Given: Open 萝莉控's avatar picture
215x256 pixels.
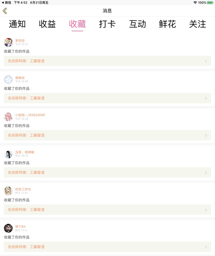Looking at the screenshot, I should click(8, 42).
